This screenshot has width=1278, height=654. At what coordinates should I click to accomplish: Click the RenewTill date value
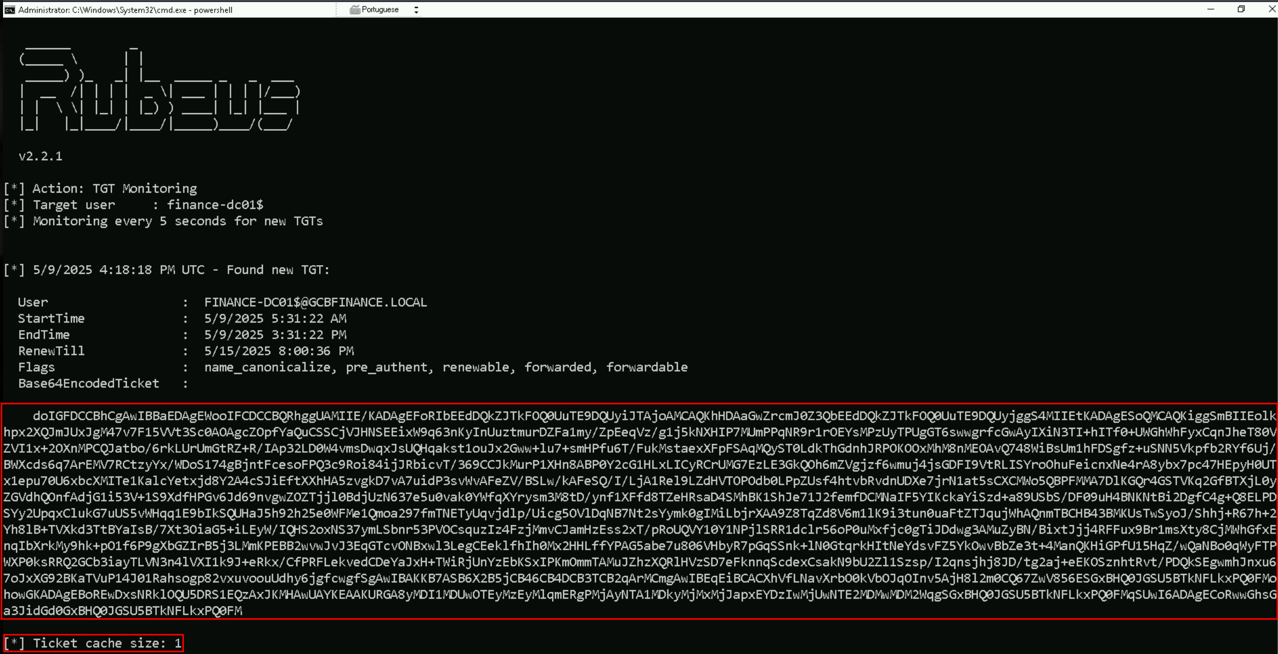click(279, 351)
